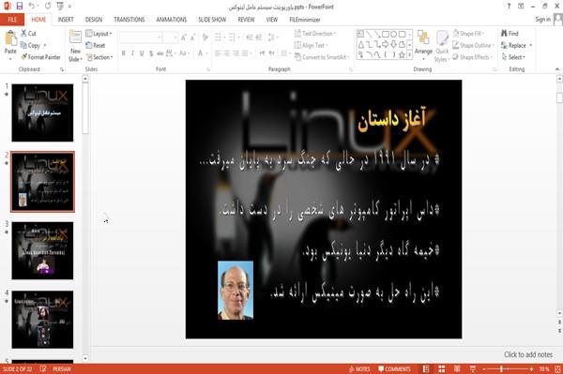Viewport: 563px width, 374px height.
Task: Open the FILE tab
Action: [x=12, y=20]
